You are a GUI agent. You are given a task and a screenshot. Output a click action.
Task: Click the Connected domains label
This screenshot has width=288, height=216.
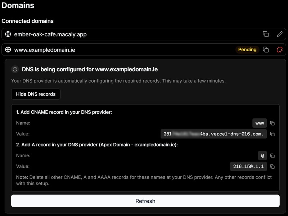click(28, 21)
